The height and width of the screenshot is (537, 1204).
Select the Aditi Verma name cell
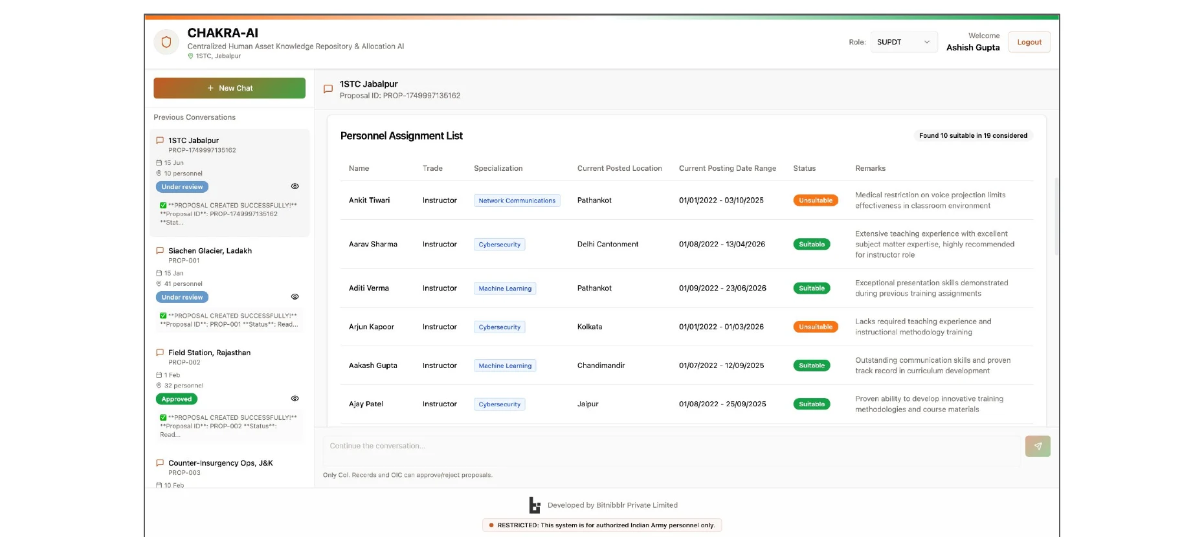pyautogui.click(x=368, y=289)
